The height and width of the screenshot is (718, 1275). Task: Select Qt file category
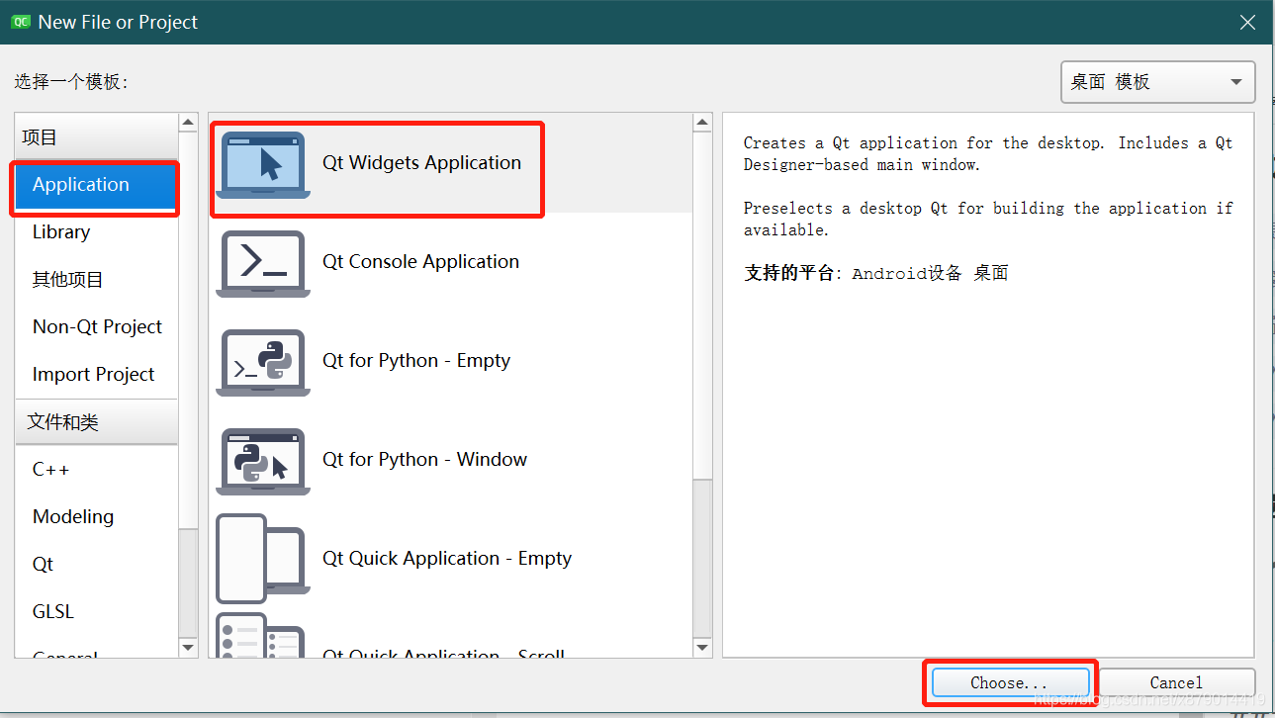coord(96,565)
